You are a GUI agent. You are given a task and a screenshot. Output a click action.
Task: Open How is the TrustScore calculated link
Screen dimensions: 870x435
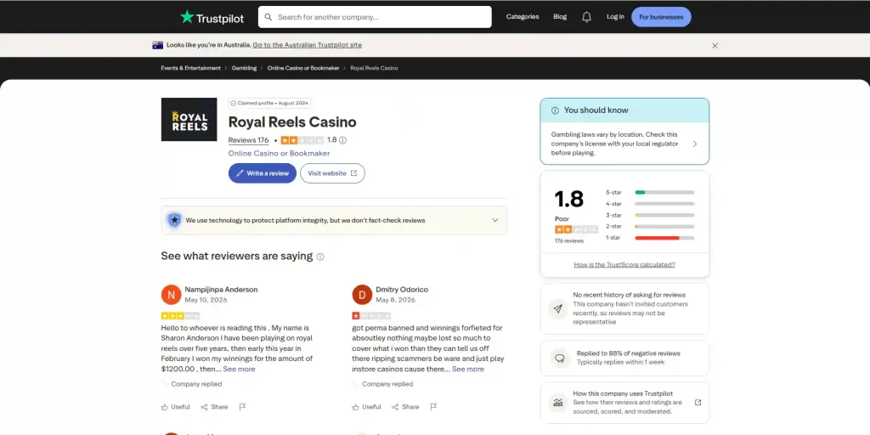click(x=624, y=265)
